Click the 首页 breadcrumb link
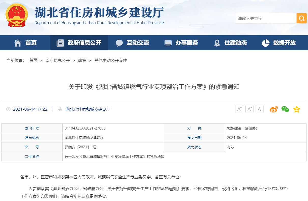Screen dimensions: 308x201 pos(33,60)
